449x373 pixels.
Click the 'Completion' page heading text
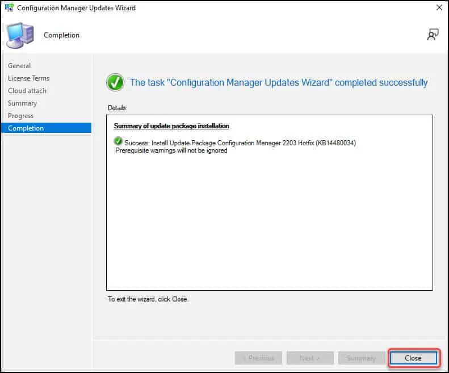61,35
